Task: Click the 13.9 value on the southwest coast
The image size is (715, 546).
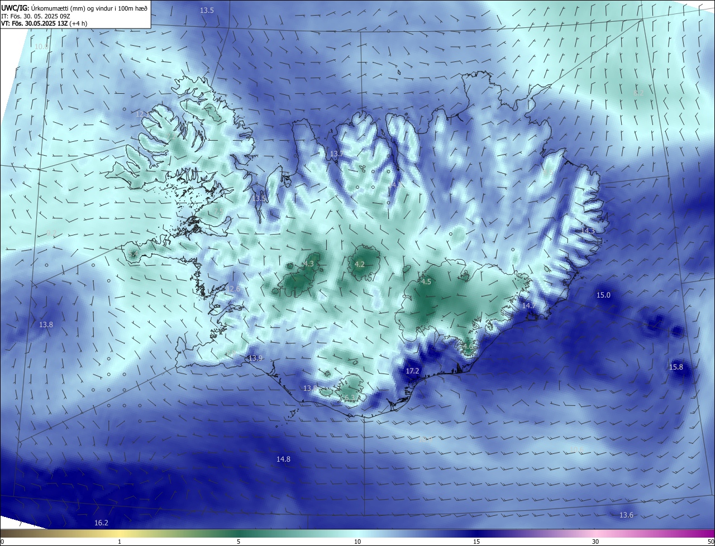Action: [x=255, y=358]
